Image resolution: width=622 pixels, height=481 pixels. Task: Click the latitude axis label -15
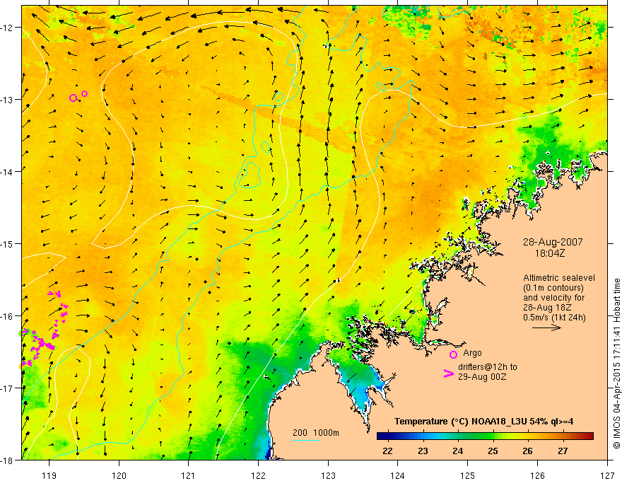[x=7, y=243]
